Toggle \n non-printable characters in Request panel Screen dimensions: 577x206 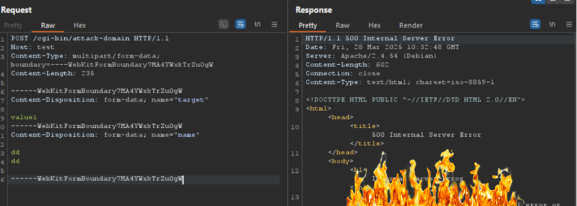pos(258,25)
